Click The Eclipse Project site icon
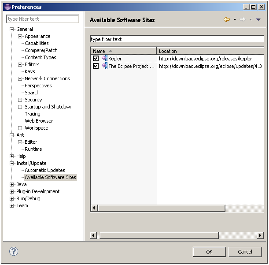The height and width of the screenshot is (265, 269). (x=104, y=66)
